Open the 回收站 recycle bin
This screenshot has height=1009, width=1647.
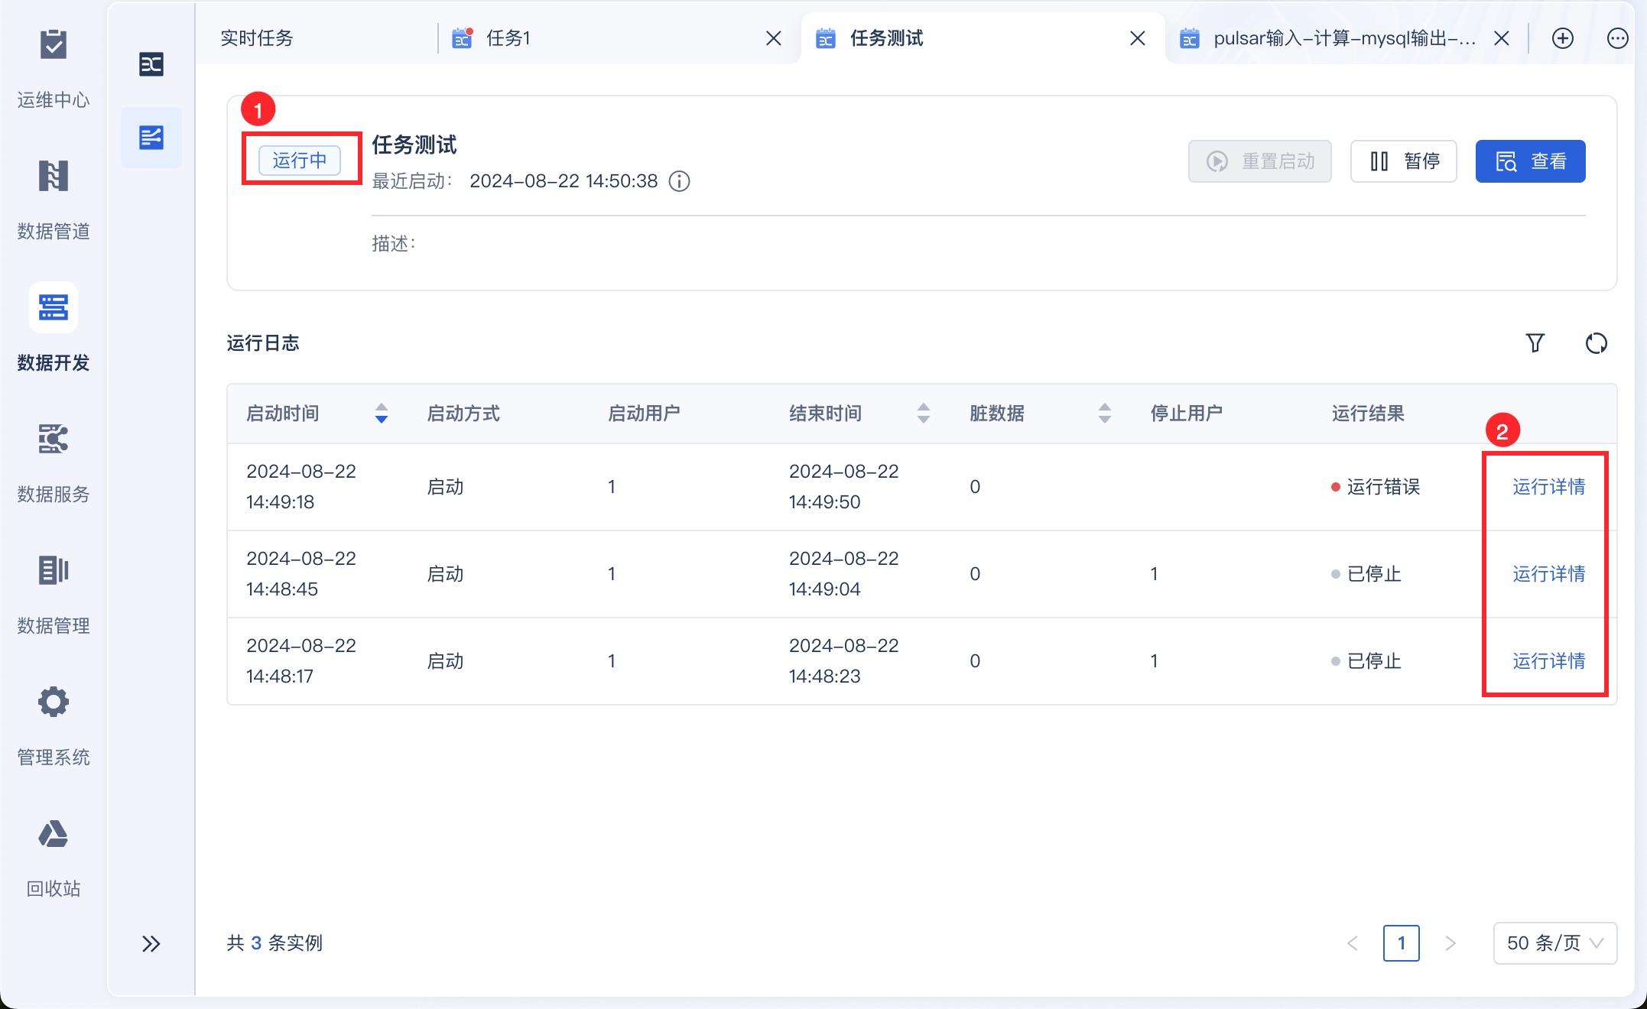(54, 835)
